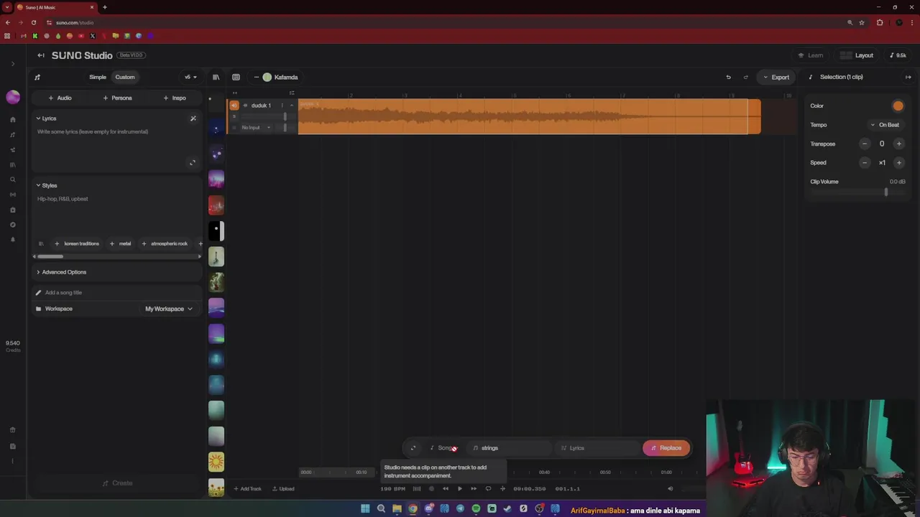Open the No Input selector on duduk track
This screenshot has height=517, width=920.
pyautogui.click(x=256, y=128)
